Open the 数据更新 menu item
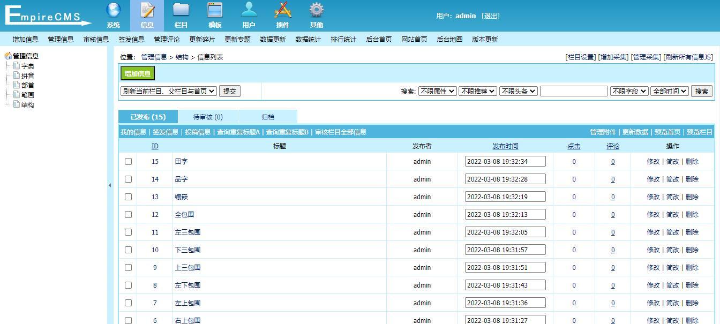720x324 pixels. [x=273, y=39]
